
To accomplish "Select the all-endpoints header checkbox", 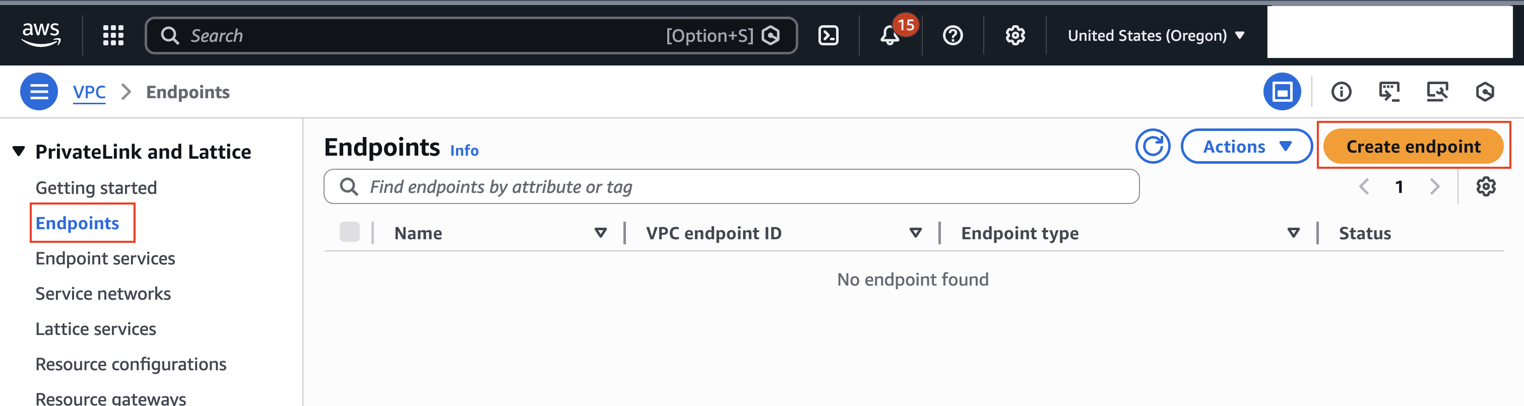I will (x=350, y=232).
